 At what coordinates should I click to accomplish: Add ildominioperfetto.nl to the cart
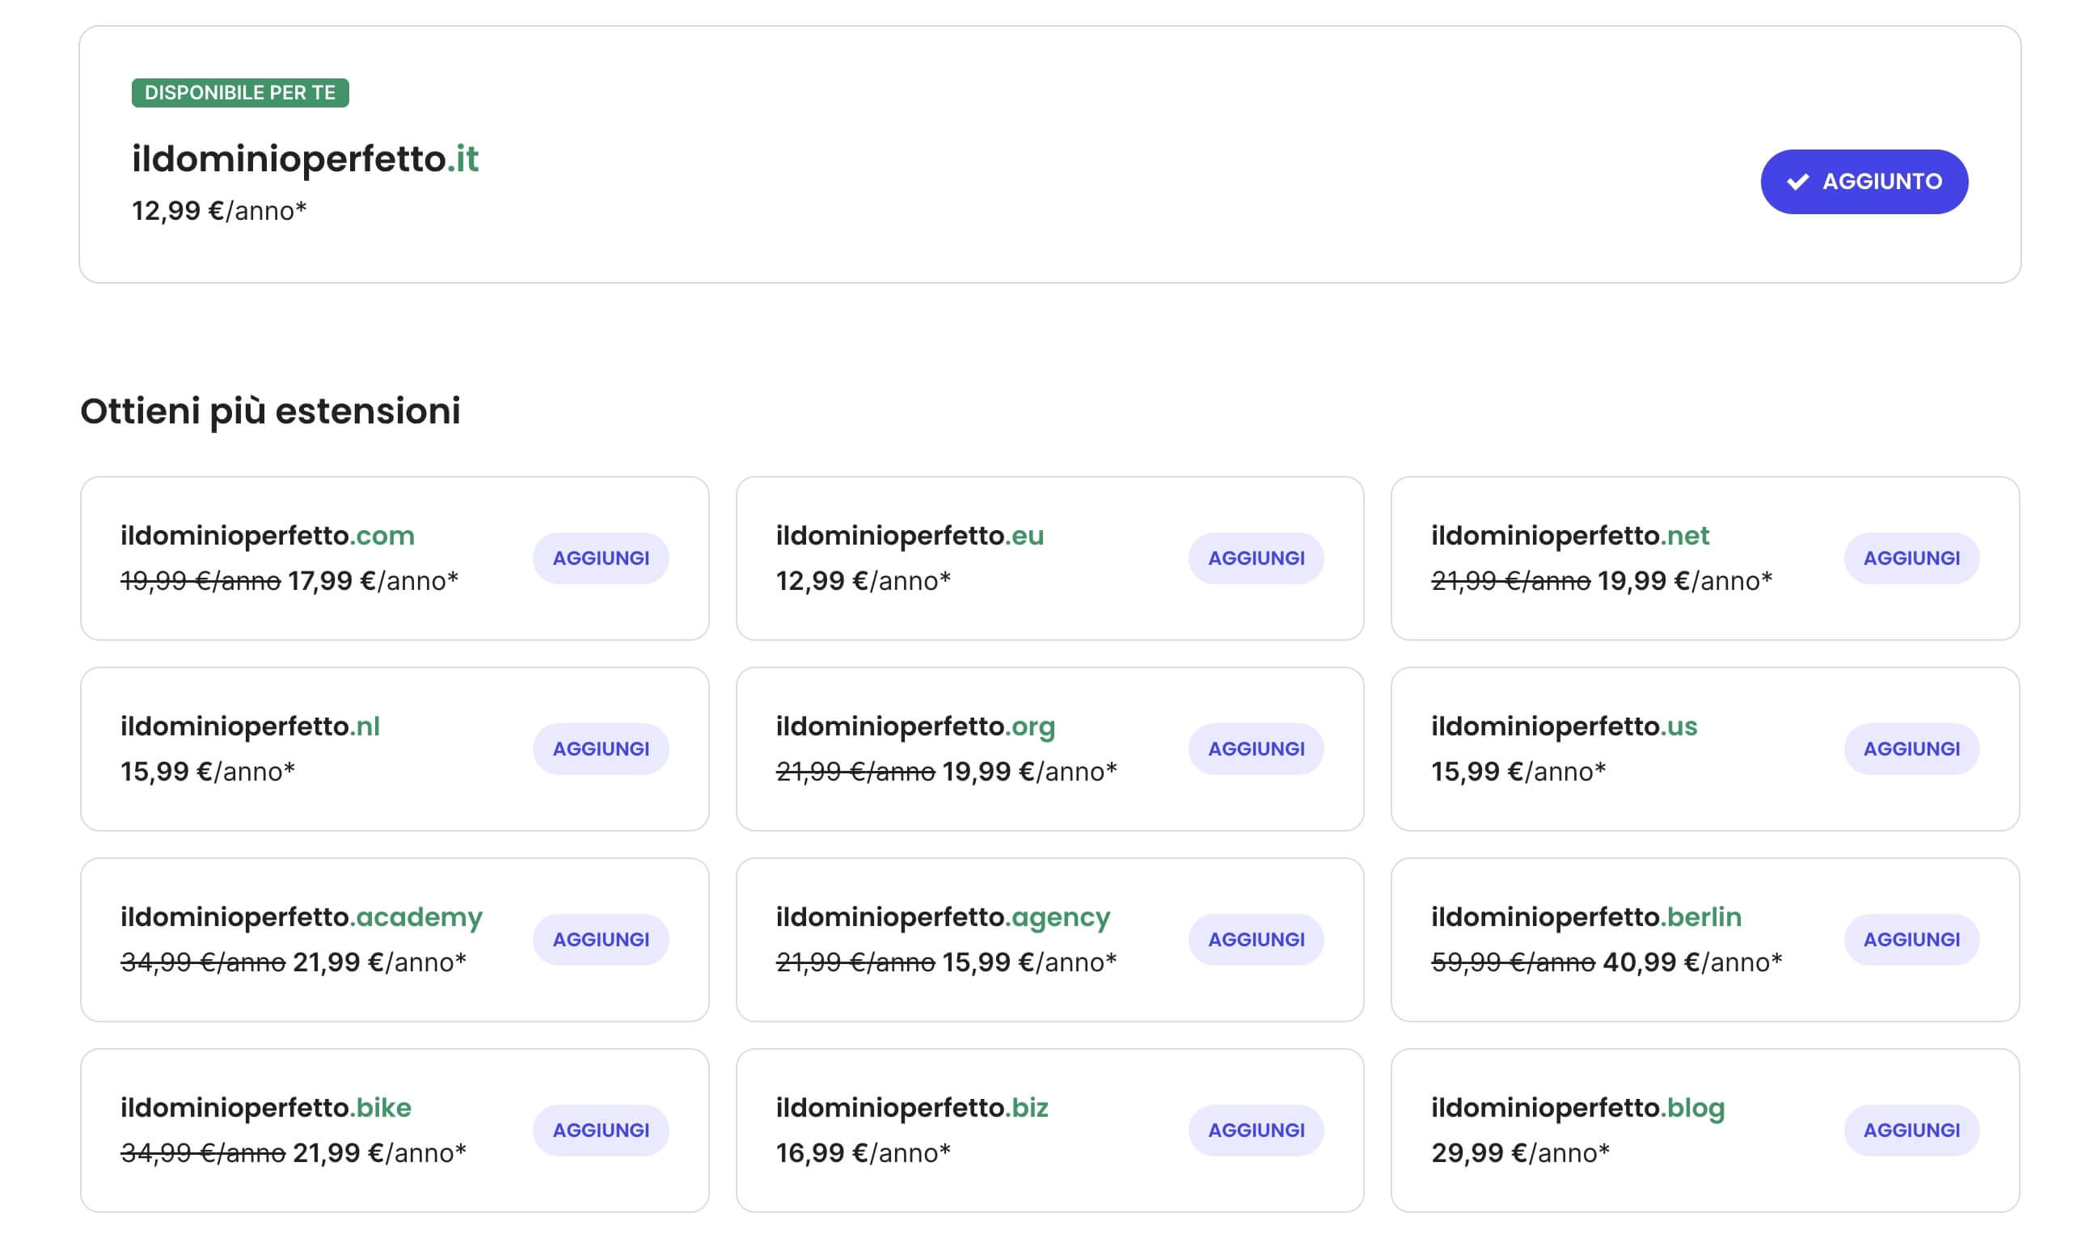(600, 748)
